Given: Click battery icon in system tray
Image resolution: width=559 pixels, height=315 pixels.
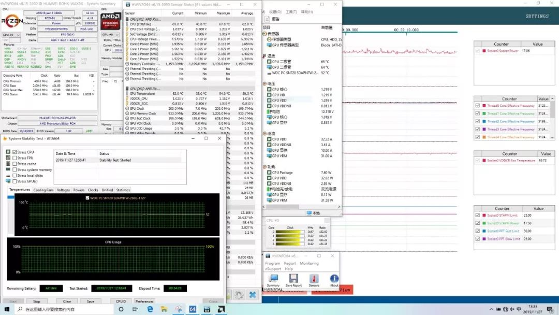Looking at the screenshot, I should pyautogui.click(x=498, y=309).
